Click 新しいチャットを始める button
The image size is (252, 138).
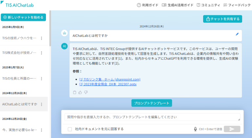(23, 17)
